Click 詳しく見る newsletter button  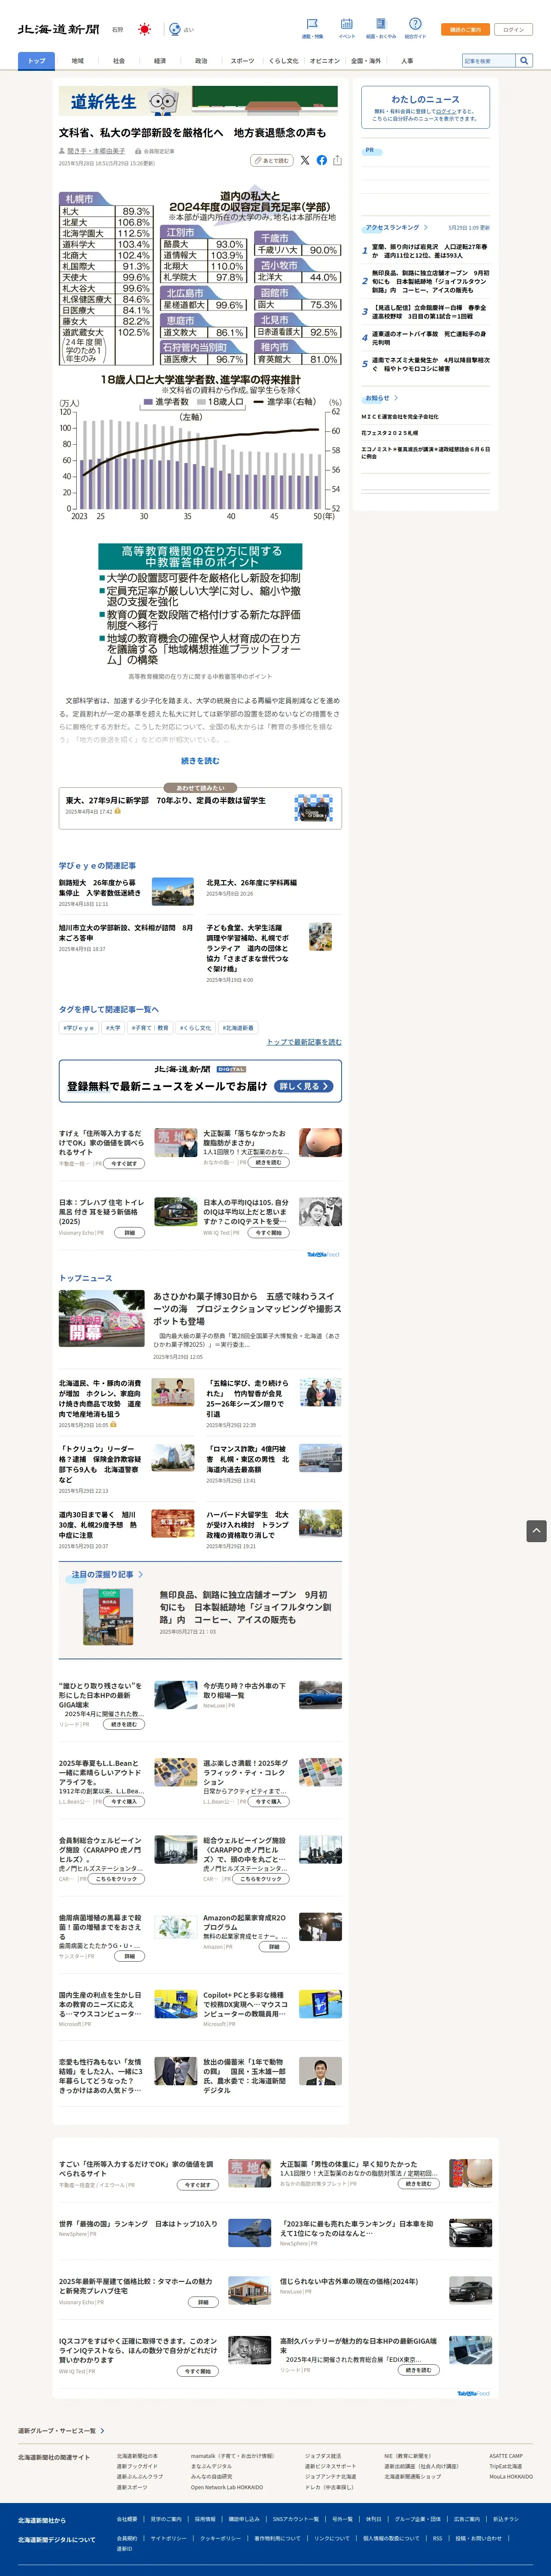coord(304,1086)
